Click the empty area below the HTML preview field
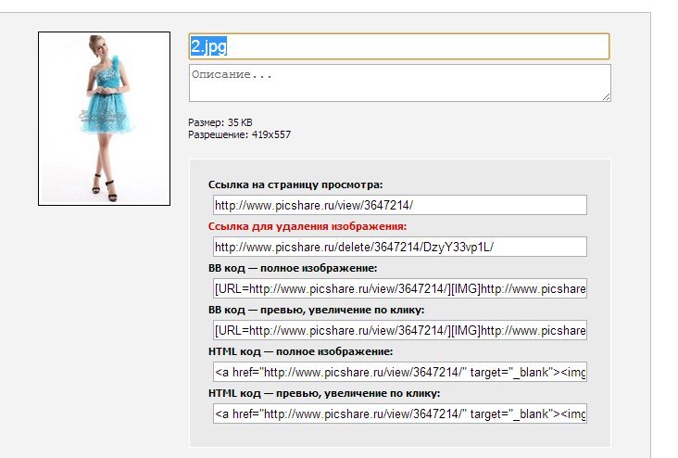Viewport: 678px width, 458px height. 399,436
